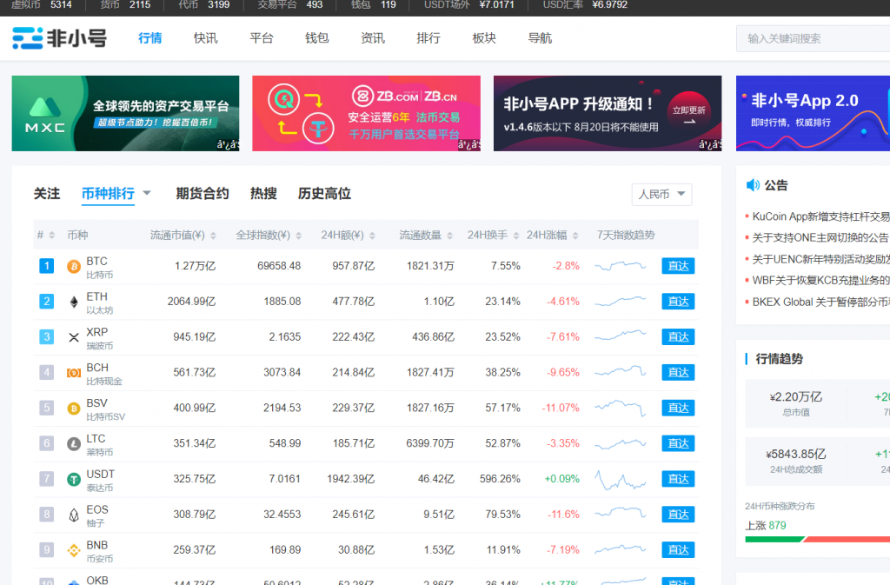890x585 pixels.
Task: Click the XRP coin icon
Action: [x=74, y=337]
